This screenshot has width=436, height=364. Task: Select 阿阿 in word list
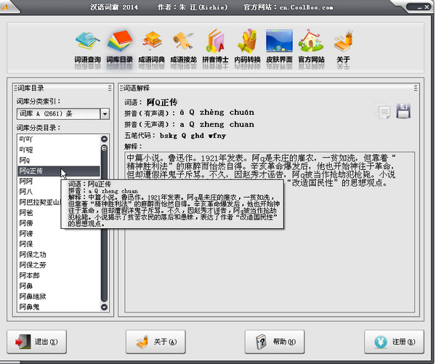click(x=39, y=182)
